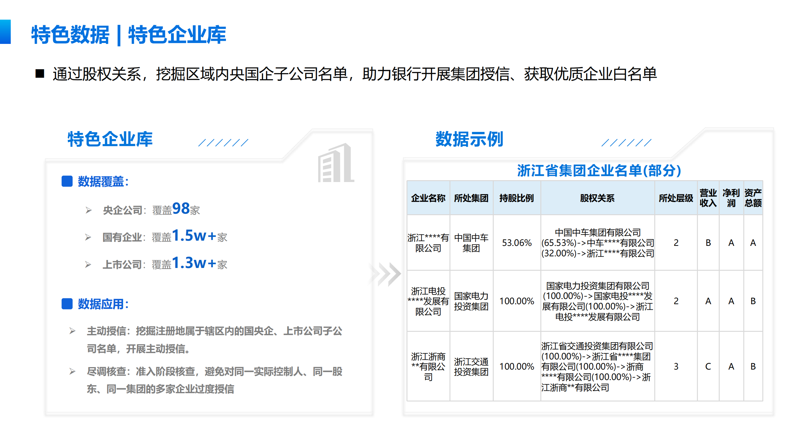Select the 数据示例 panel heading
This screenshot has height=442, width=786.
[x=469, y=139]
